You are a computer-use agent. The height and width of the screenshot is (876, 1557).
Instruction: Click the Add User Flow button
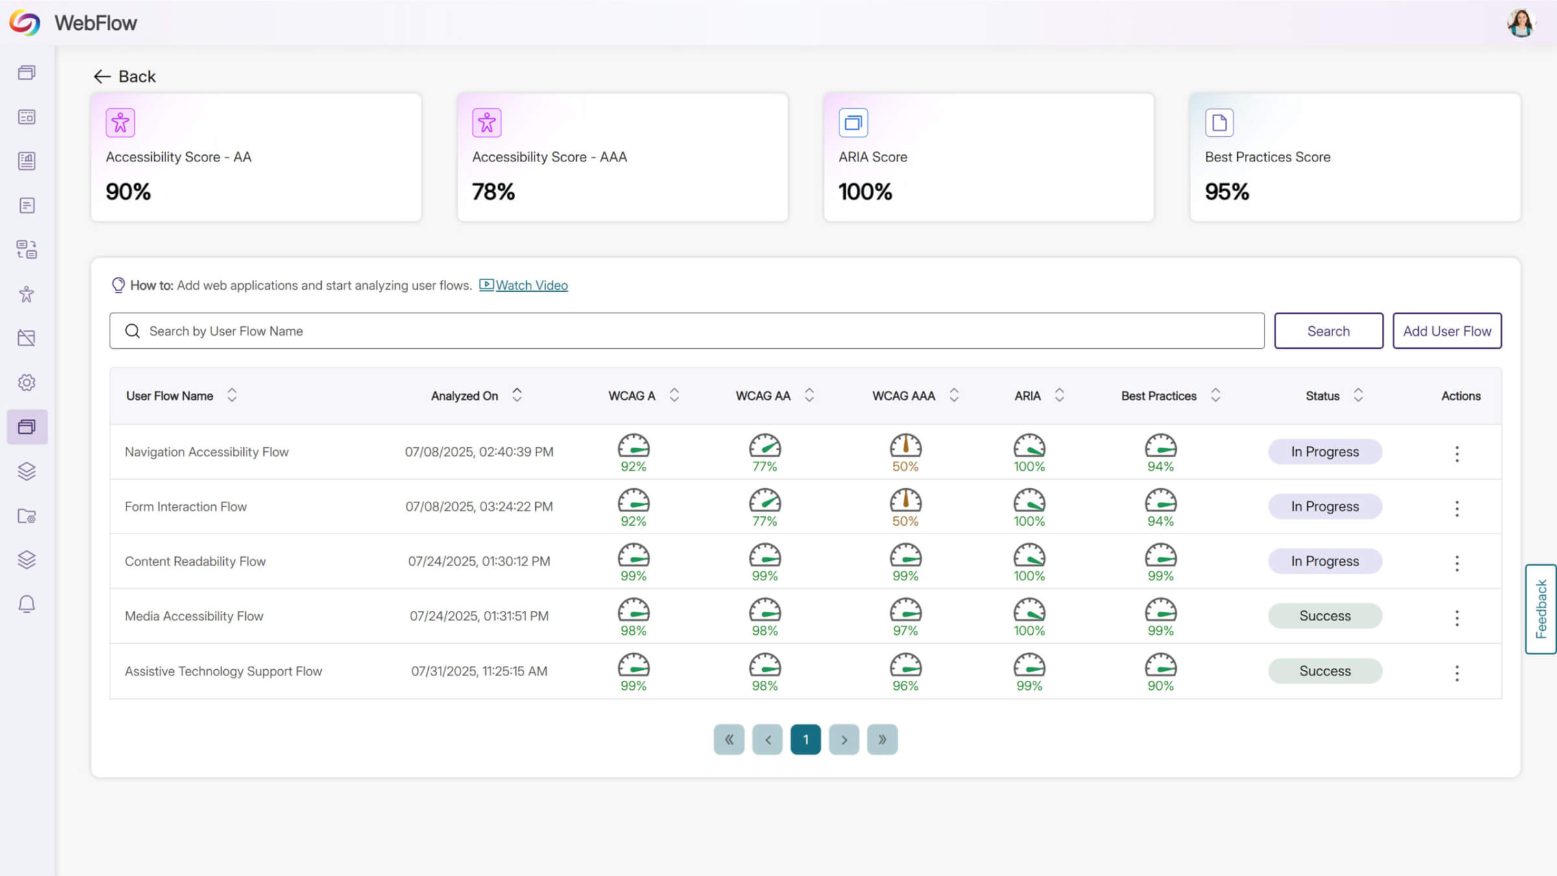[x=1447, y=331]
